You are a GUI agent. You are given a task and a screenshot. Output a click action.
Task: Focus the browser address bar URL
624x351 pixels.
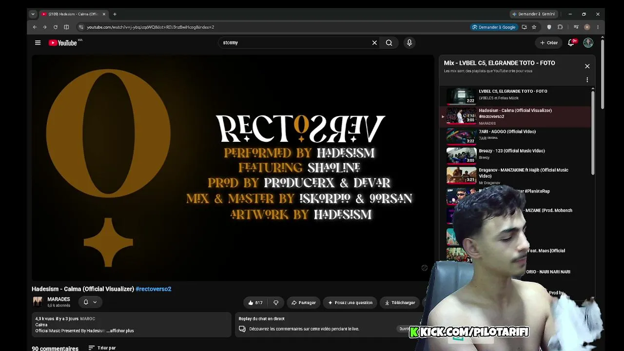coord(151,27)
